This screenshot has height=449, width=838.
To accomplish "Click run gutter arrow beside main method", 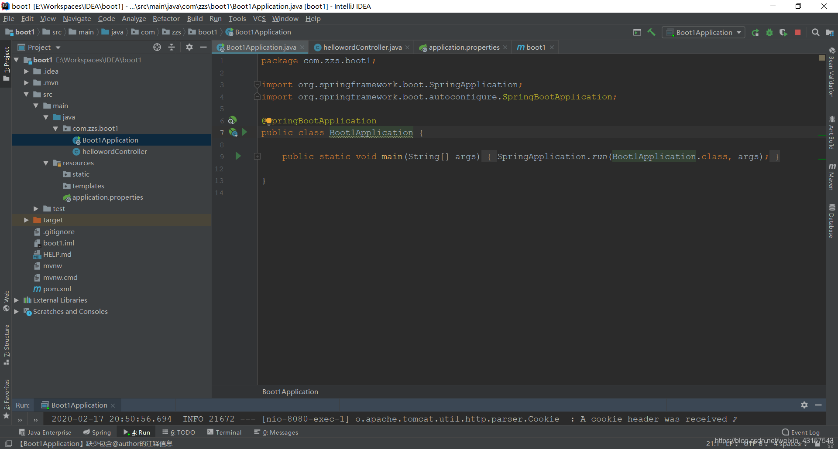I will 238,156.
